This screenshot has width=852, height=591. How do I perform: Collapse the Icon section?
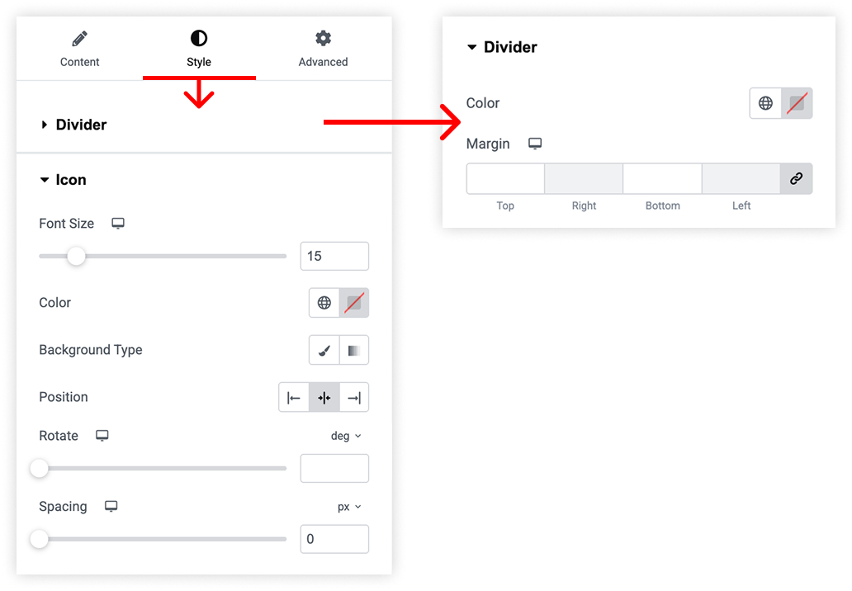[x=64, y=180]
